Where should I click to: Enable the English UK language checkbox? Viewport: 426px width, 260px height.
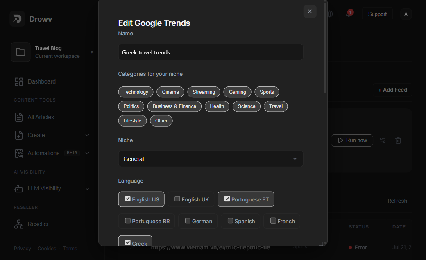[177, 199]
